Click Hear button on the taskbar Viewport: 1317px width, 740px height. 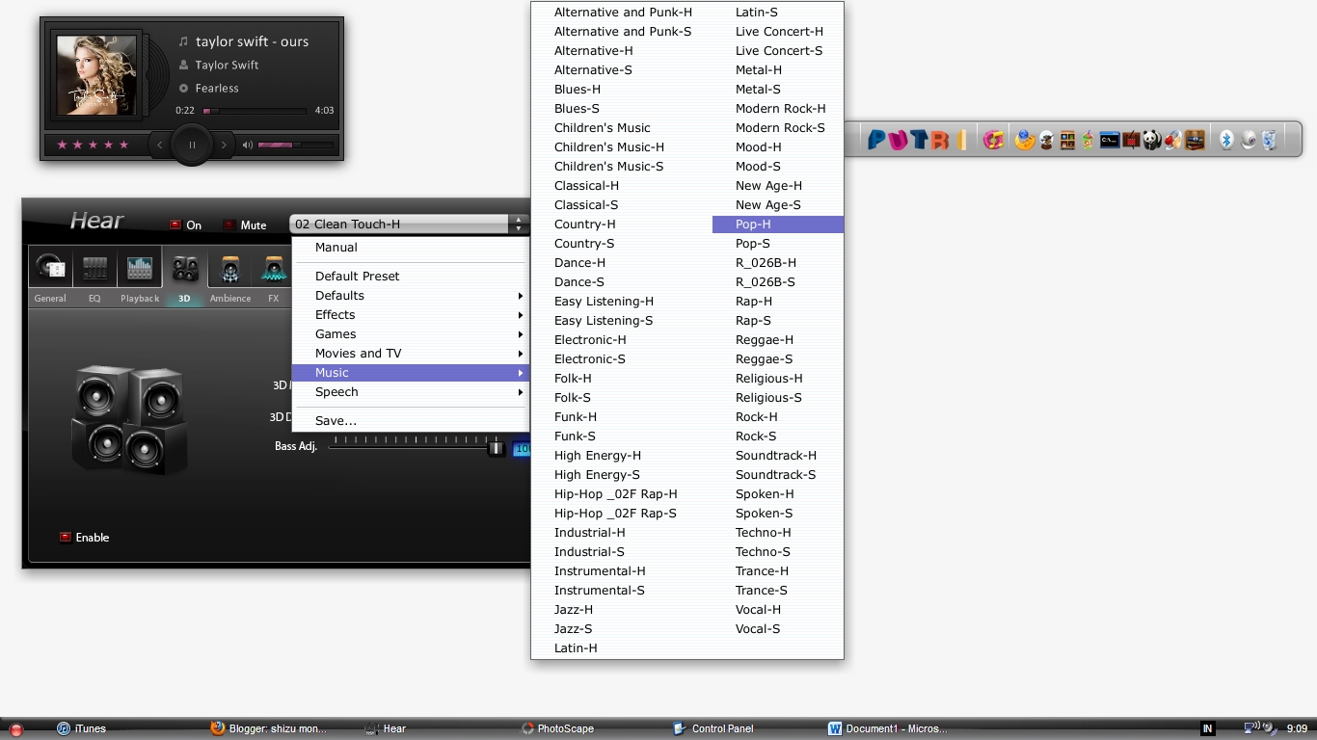click(386, 728)
